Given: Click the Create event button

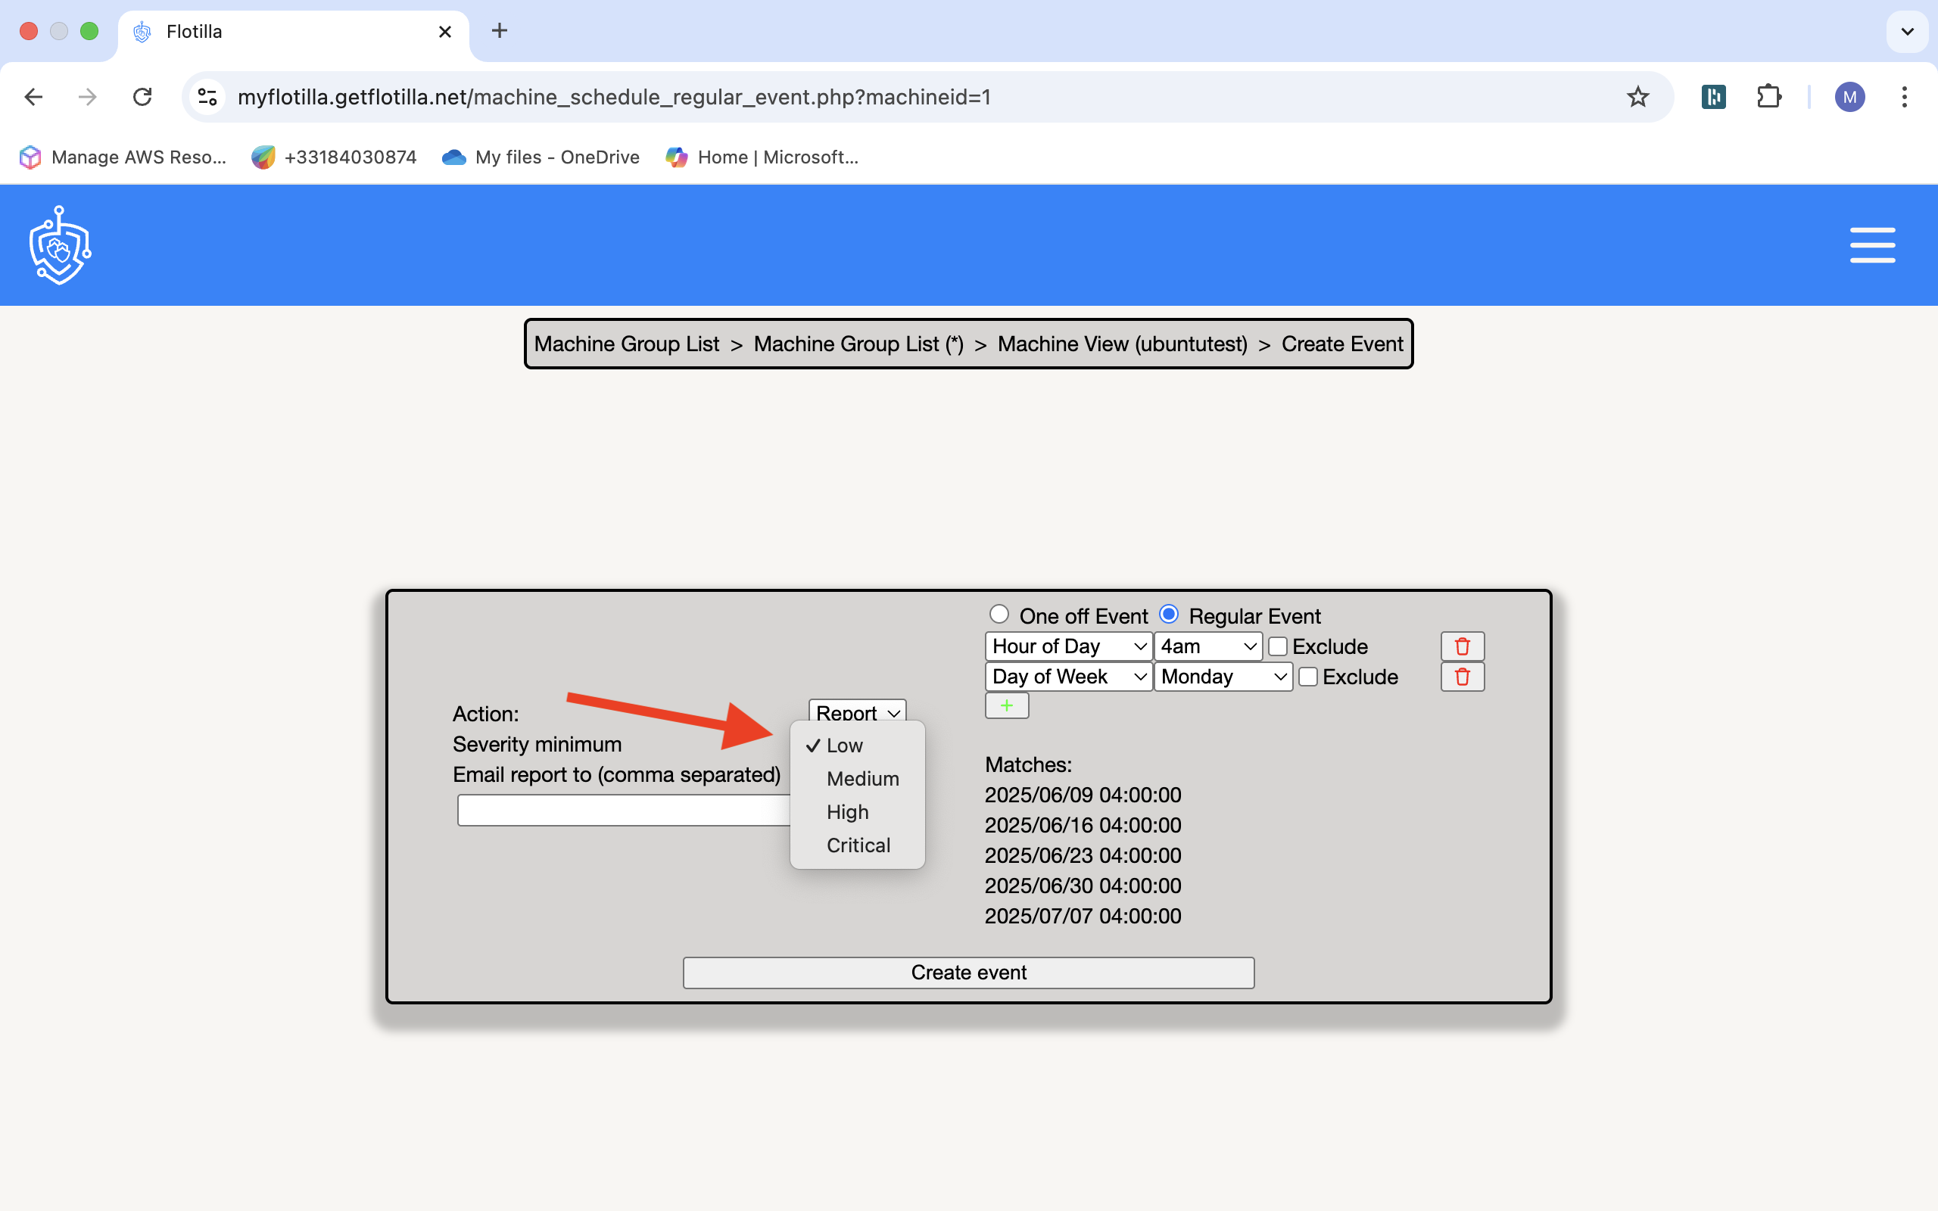Looking at the screenshot, I should coord(968,973).
